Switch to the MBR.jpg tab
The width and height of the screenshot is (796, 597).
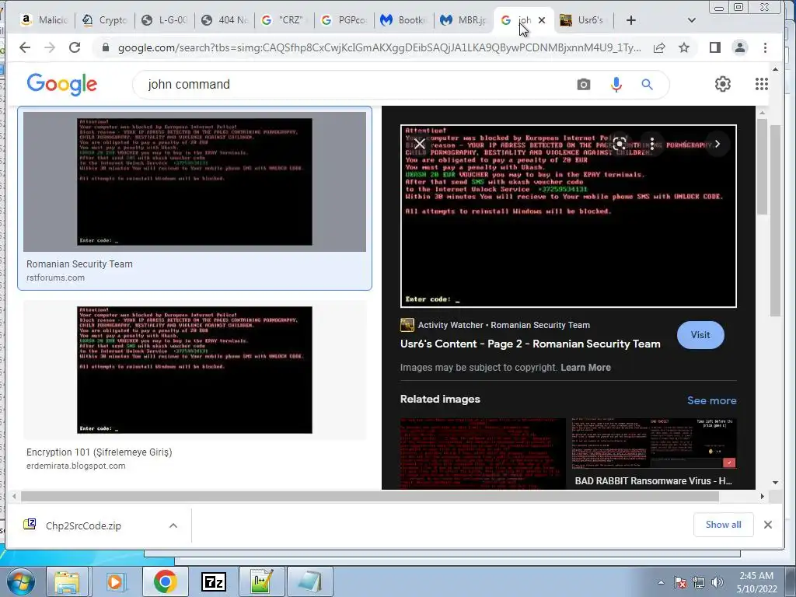pyautogui.click(x=464, y=20)
